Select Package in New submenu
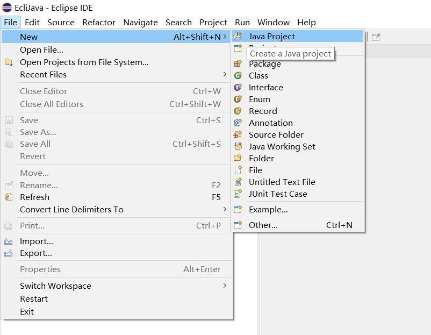 (297, 63)
